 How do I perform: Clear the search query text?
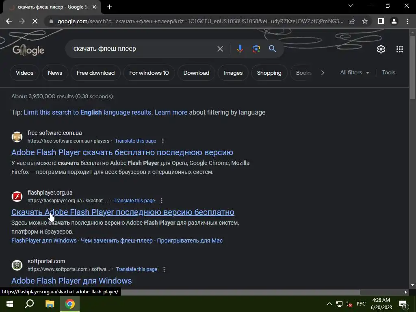click(220, 49)
